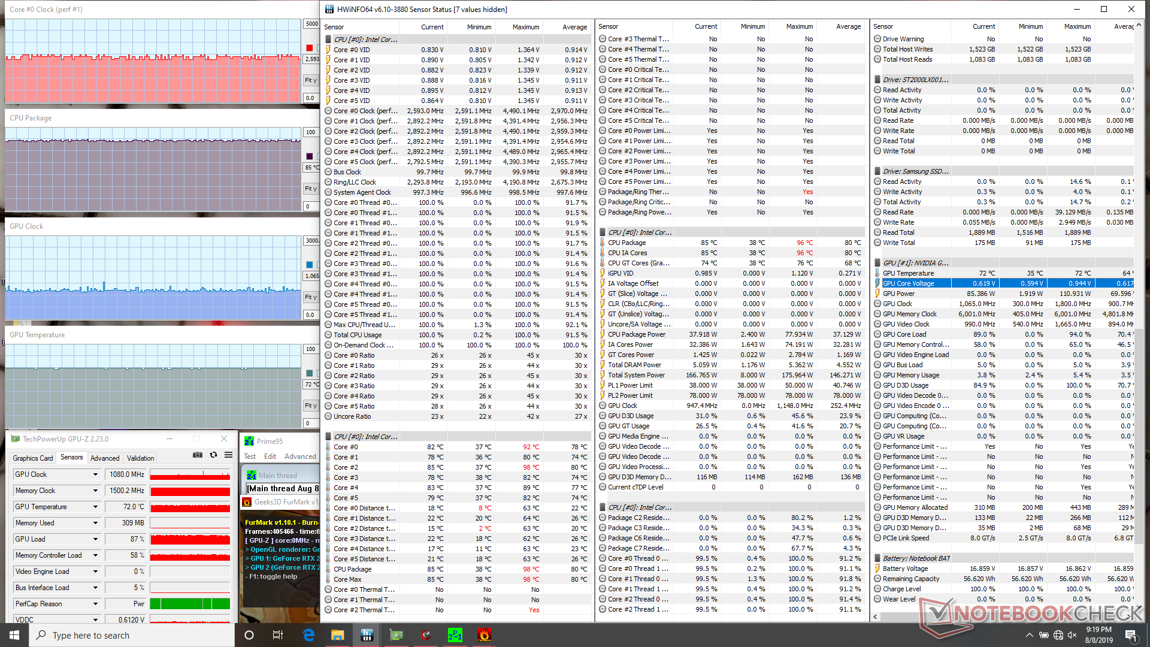Open the PerfCap Reason dropdown
The height and width of the screenshot is (647, 1150).
pos(95,604)
